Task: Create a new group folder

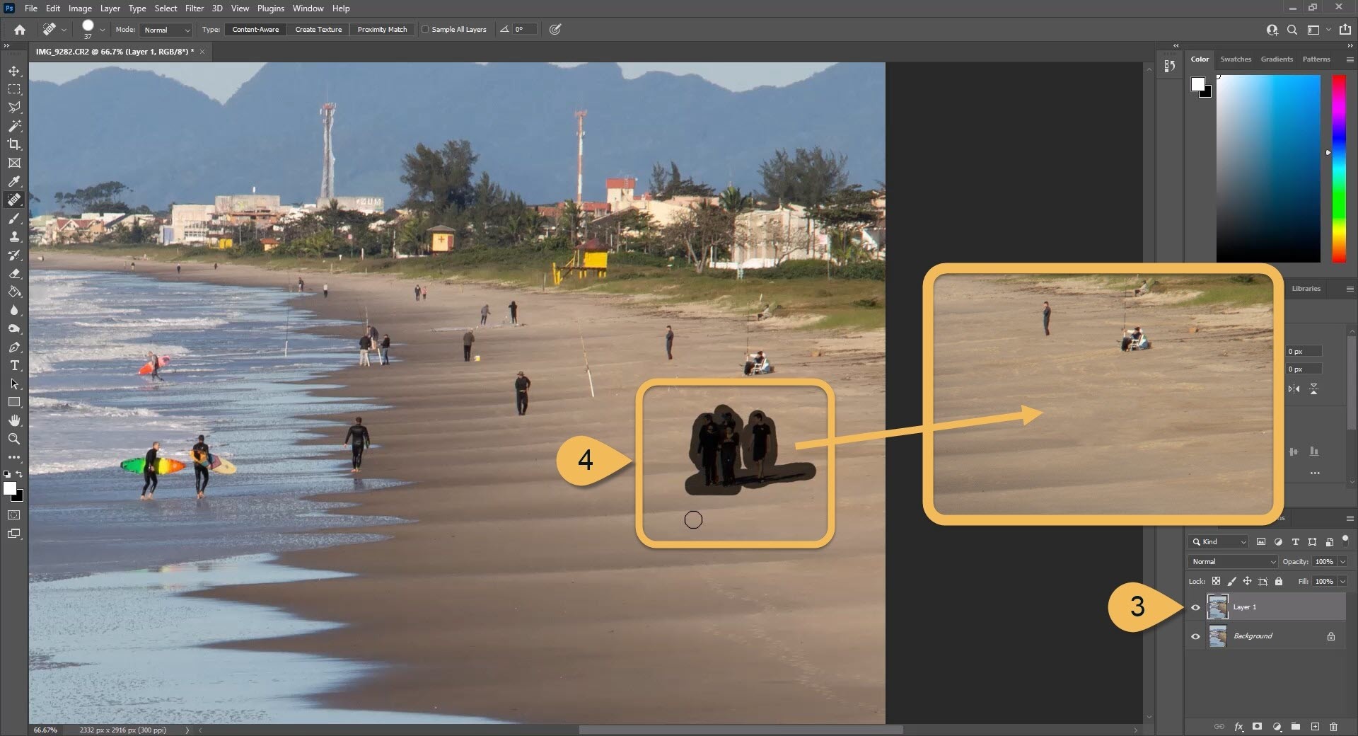Action: [1295, 727]
